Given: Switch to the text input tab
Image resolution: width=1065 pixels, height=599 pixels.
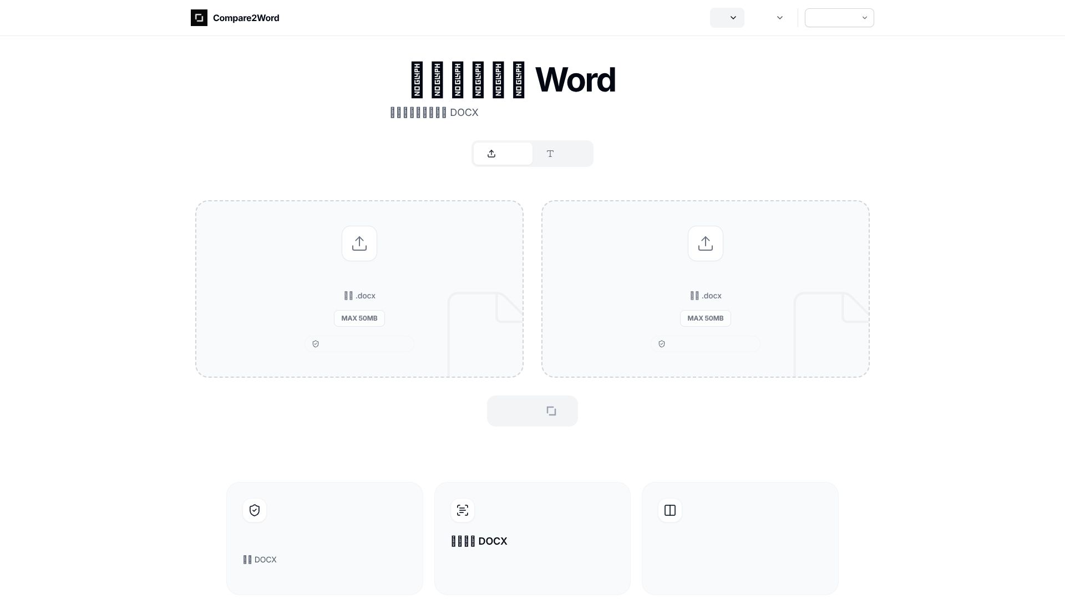Looking at the screenshot, I should pos(562,154).
